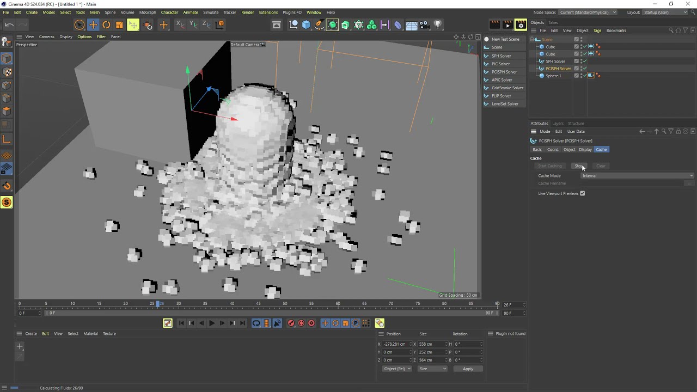
Task: Click Render to Picture Viewer icon
Action: click(508, 24)
